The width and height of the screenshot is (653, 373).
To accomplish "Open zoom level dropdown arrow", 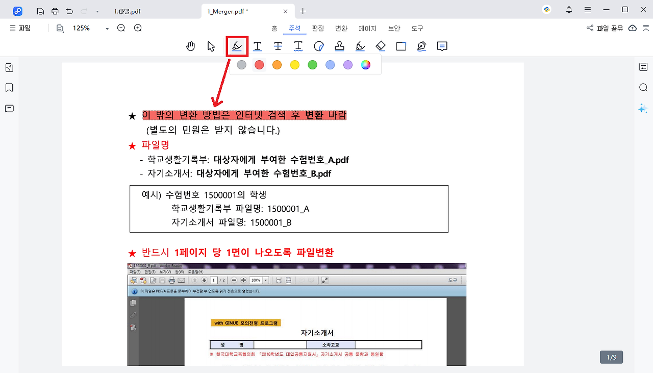I will point(107,29).
